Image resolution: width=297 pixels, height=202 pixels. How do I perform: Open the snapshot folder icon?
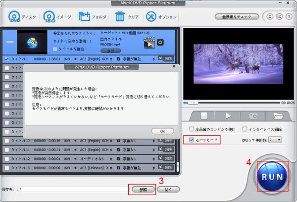click(278, 116)
